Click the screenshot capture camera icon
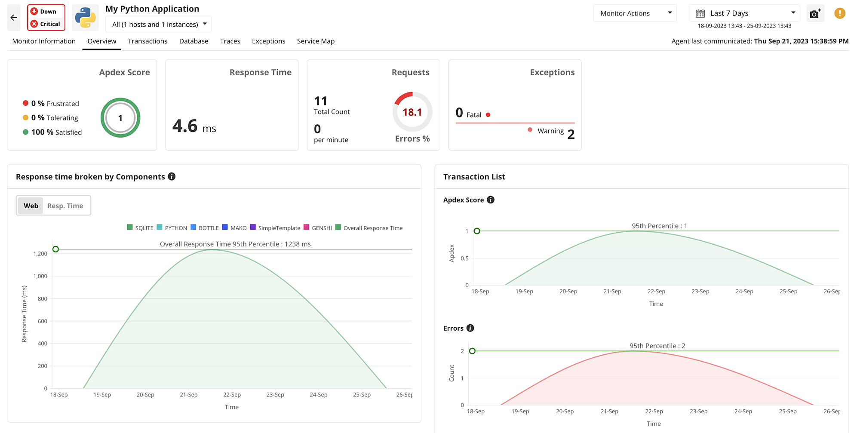Image resolution: width=860 pixels, height=433 pixels. [815, 13]
